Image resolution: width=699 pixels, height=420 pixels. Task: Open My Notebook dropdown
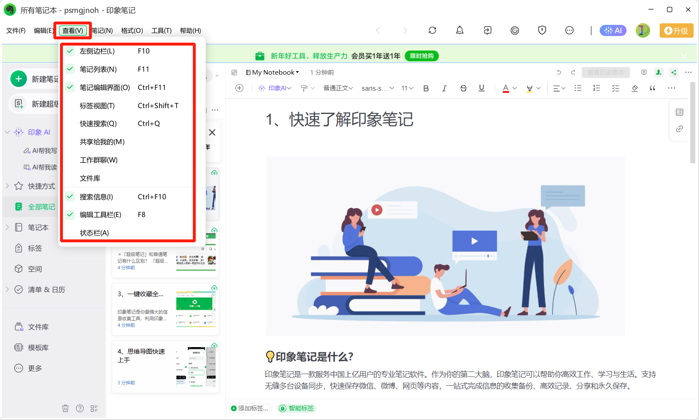pos(272,72)
